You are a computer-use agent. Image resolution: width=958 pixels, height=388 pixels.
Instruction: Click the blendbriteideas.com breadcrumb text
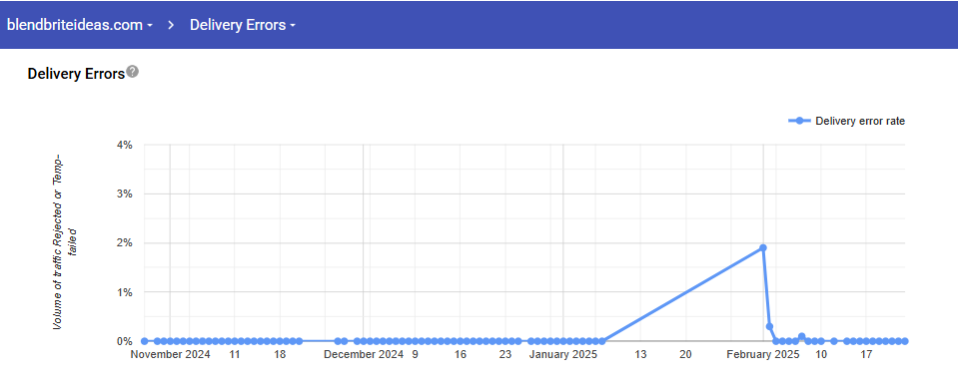[x=75, y=25]
